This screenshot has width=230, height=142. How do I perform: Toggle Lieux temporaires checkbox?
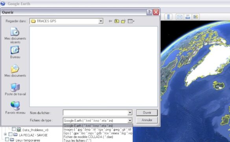(7, 139)
